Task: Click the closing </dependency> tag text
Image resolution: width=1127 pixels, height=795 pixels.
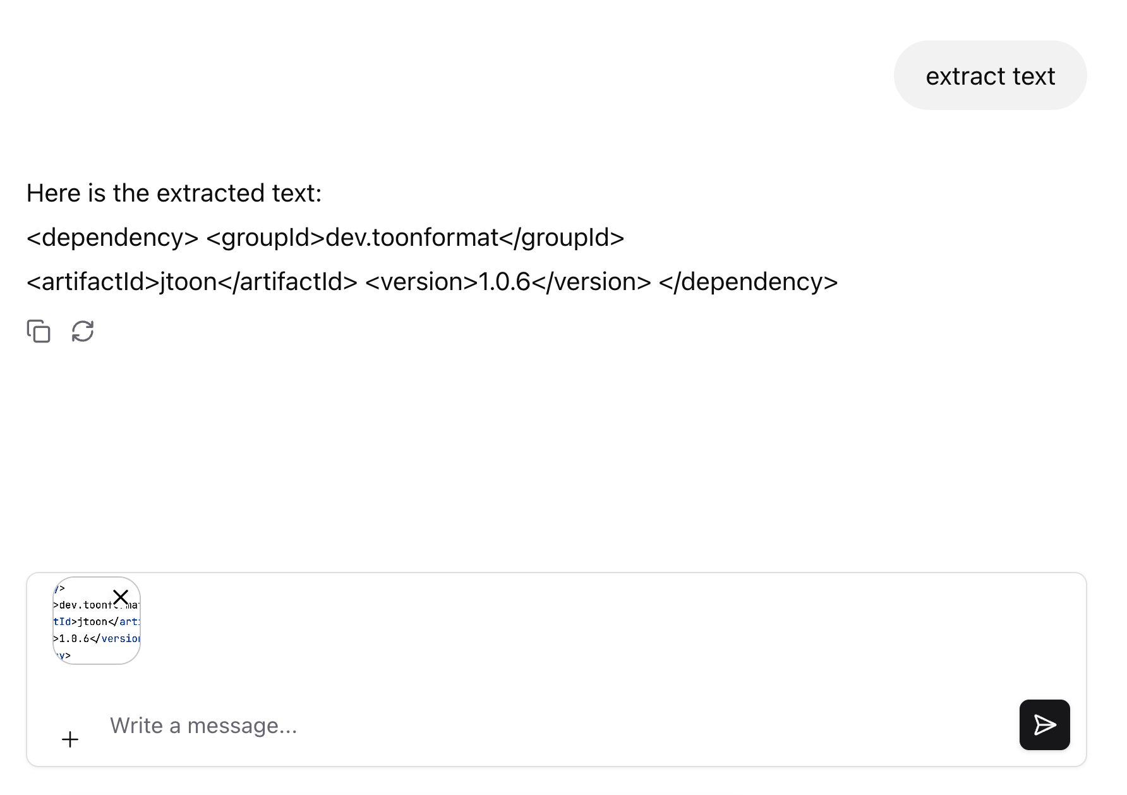Action: click(x=748, y=282)
